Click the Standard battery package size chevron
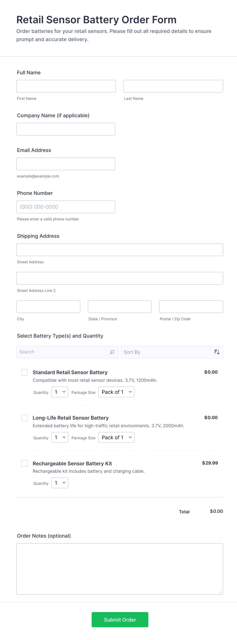 (x=130, y=392)
